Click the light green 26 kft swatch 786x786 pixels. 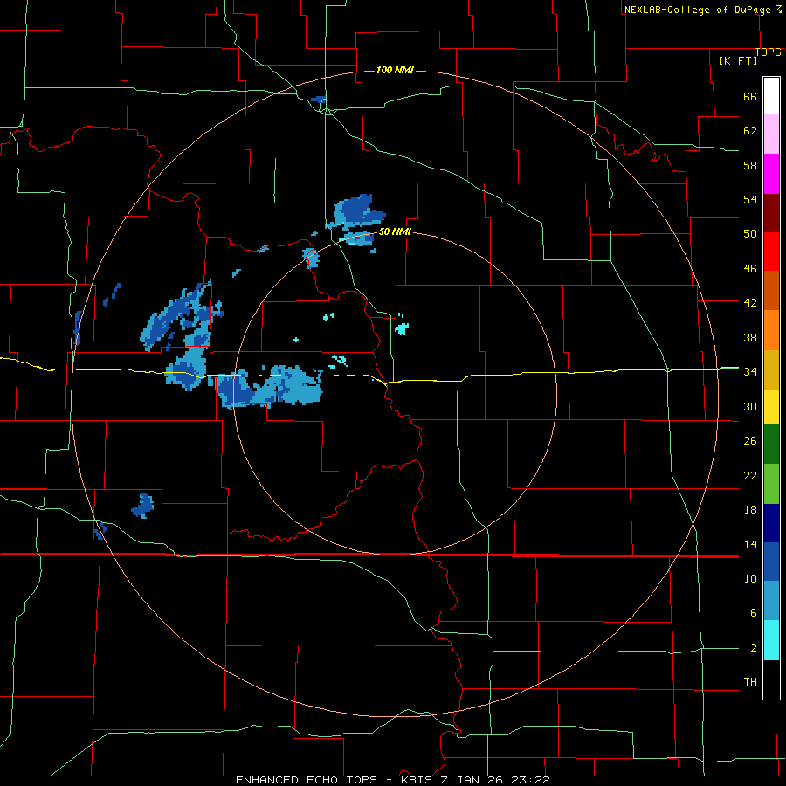coord(771,484)
